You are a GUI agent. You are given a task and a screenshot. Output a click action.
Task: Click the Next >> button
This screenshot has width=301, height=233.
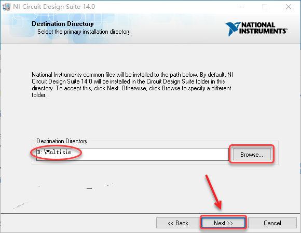click(x=223, y=223)
